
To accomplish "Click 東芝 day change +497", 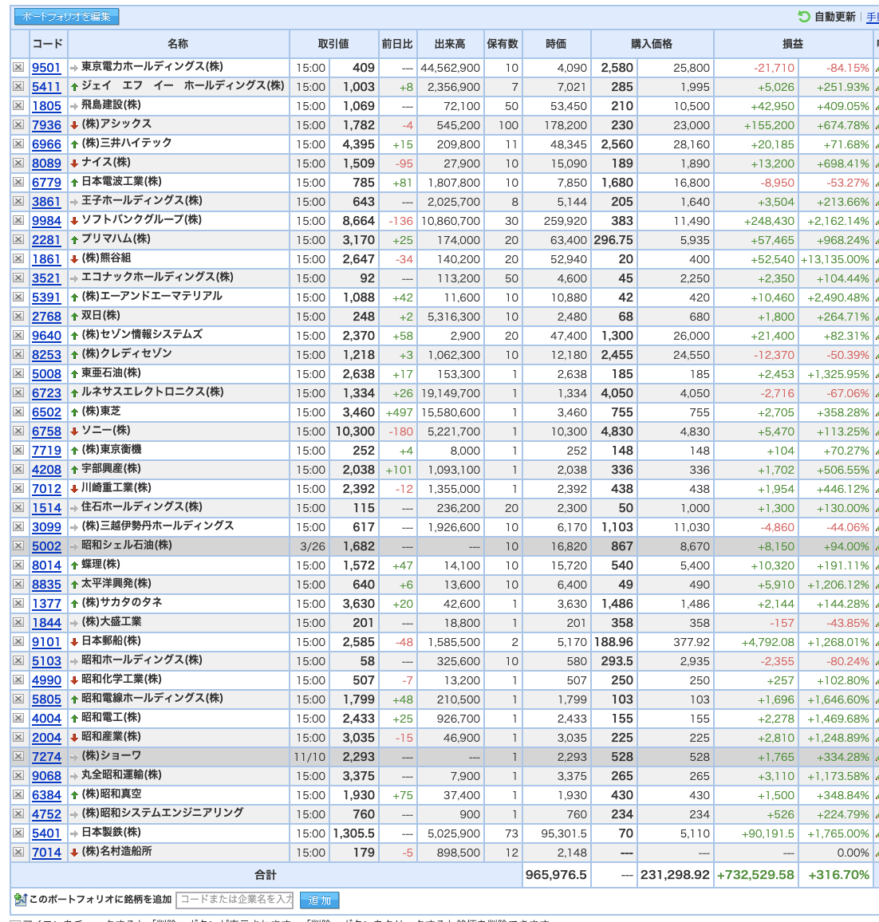I will tap(400, 413).
